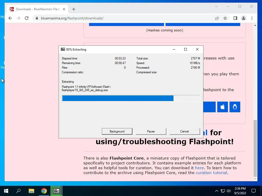Cancel the extraction
262x196 pixels.
pos(184,131)
